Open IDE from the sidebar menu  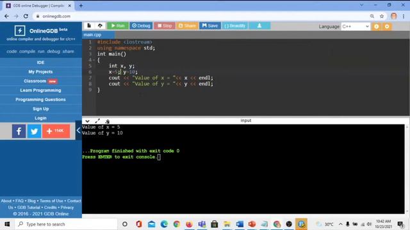(x=40, y=63)
